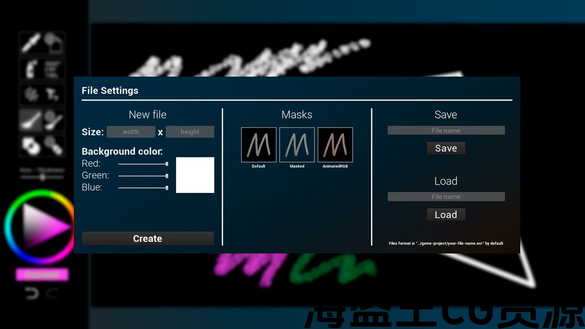Click the width size input field

[131, 132]
